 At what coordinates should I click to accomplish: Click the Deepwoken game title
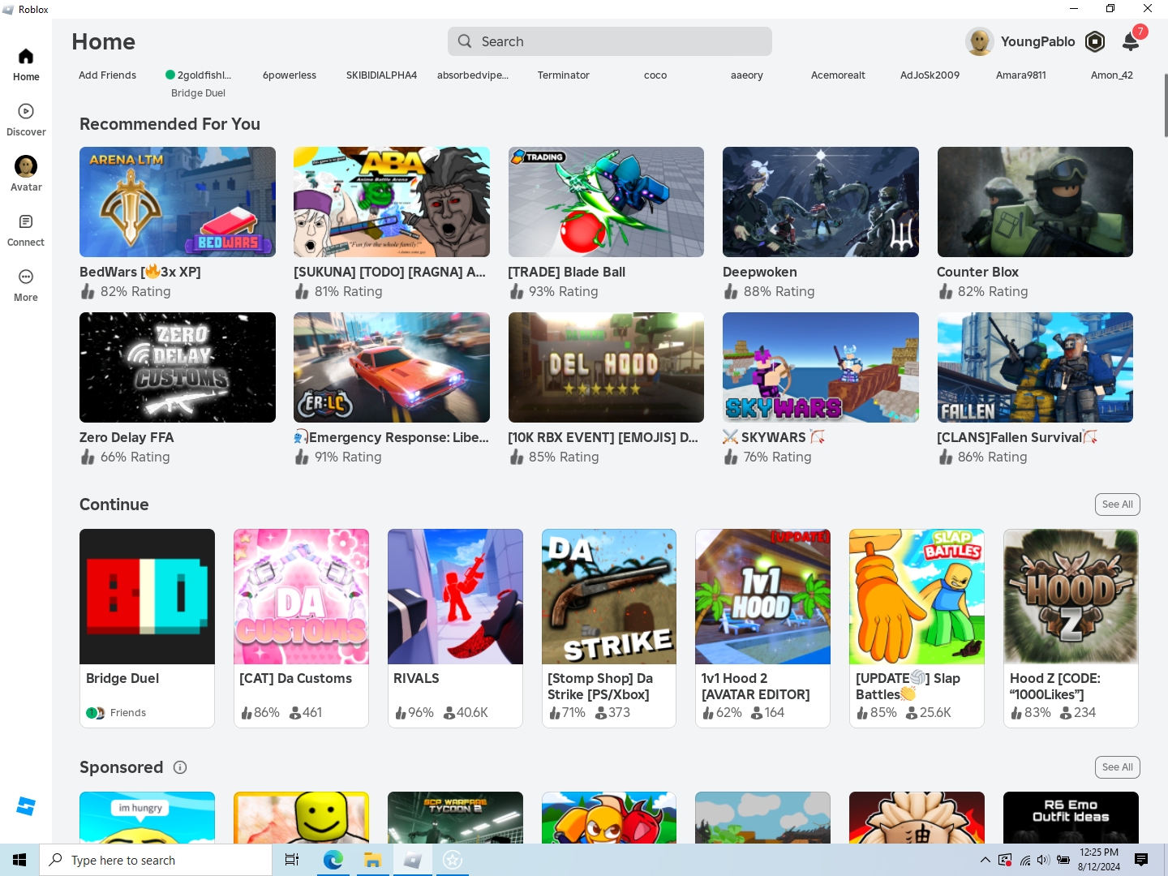(760, 272)
